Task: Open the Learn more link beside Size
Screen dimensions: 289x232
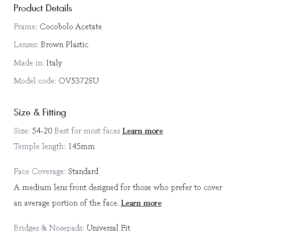Action: 142,131
